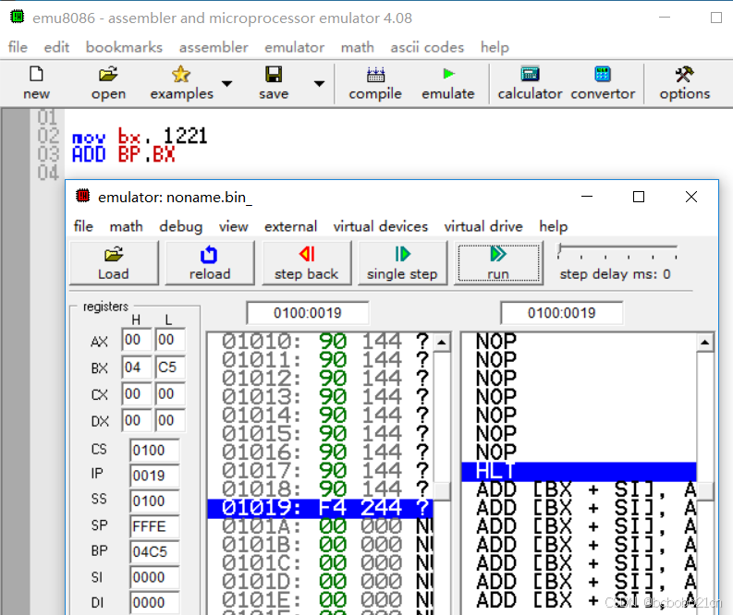The image size is (733, 615).
Task: Open a file with the open icon
Action: click(108, 74)
